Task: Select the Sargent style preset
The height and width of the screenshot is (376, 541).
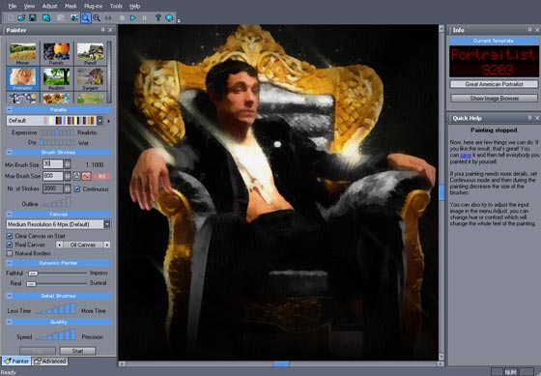Action: pos(90,78)
